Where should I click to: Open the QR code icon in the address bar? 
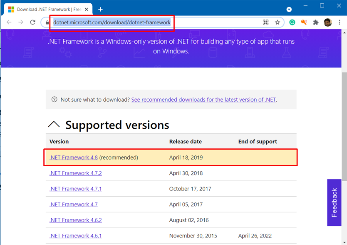pyautogui.click(x=265, y=22)
